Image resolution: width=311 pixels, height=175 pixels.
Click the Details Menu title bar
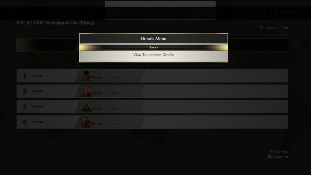coord(153,39)
